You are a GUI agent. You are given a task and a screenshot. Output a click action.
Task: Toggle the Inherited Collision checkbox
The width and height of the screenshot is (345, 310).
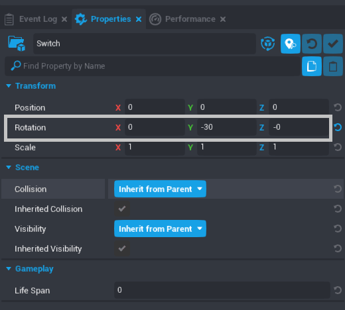click(x=122, y=209)
